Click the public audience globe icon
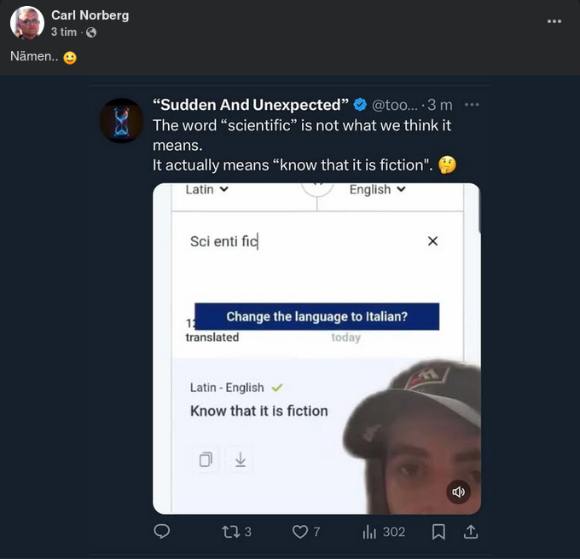Image resolution: width=580 pixels, height=559 pixels. (x=91, y=32)
